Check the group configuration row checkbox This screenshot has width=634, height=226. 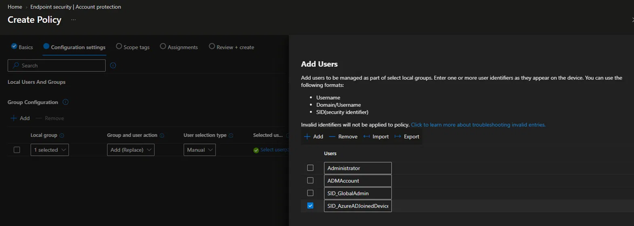click(x=17, y=149)
